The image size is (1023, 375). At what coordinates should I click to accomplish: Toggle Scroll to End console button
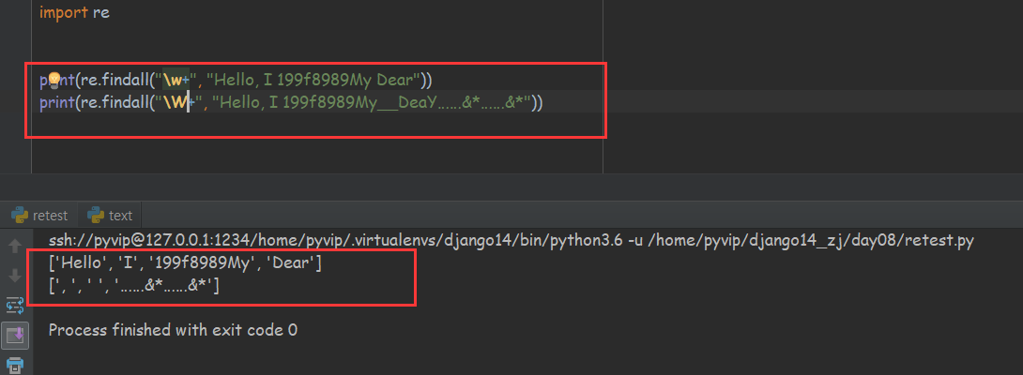tap(14, 336)
